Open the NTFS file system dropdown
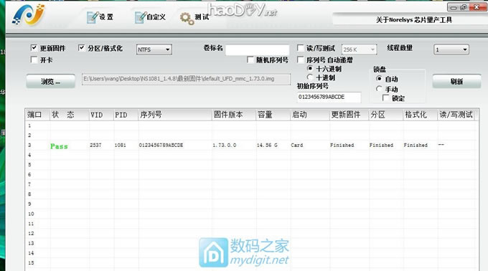488x271 pixels. tap(154, 49)
